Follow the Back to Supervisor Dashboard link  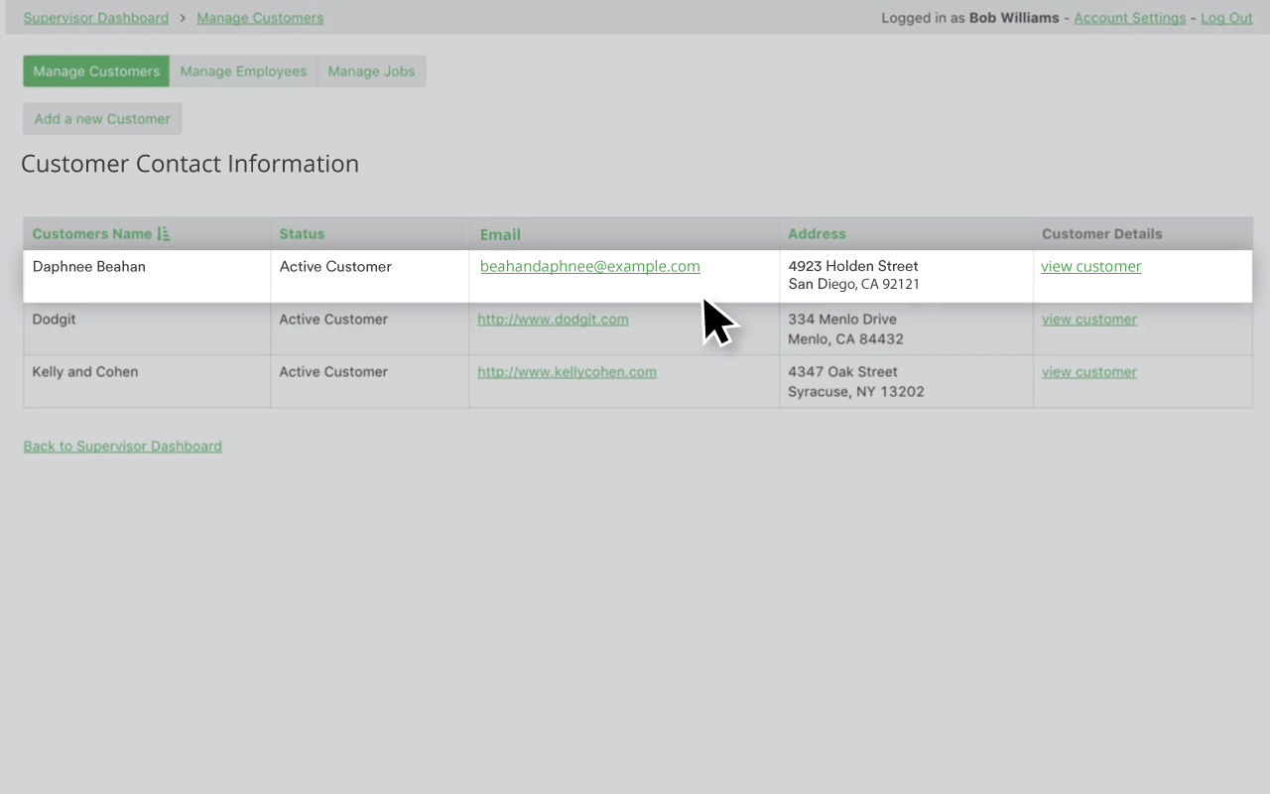(x=122, y=447)
